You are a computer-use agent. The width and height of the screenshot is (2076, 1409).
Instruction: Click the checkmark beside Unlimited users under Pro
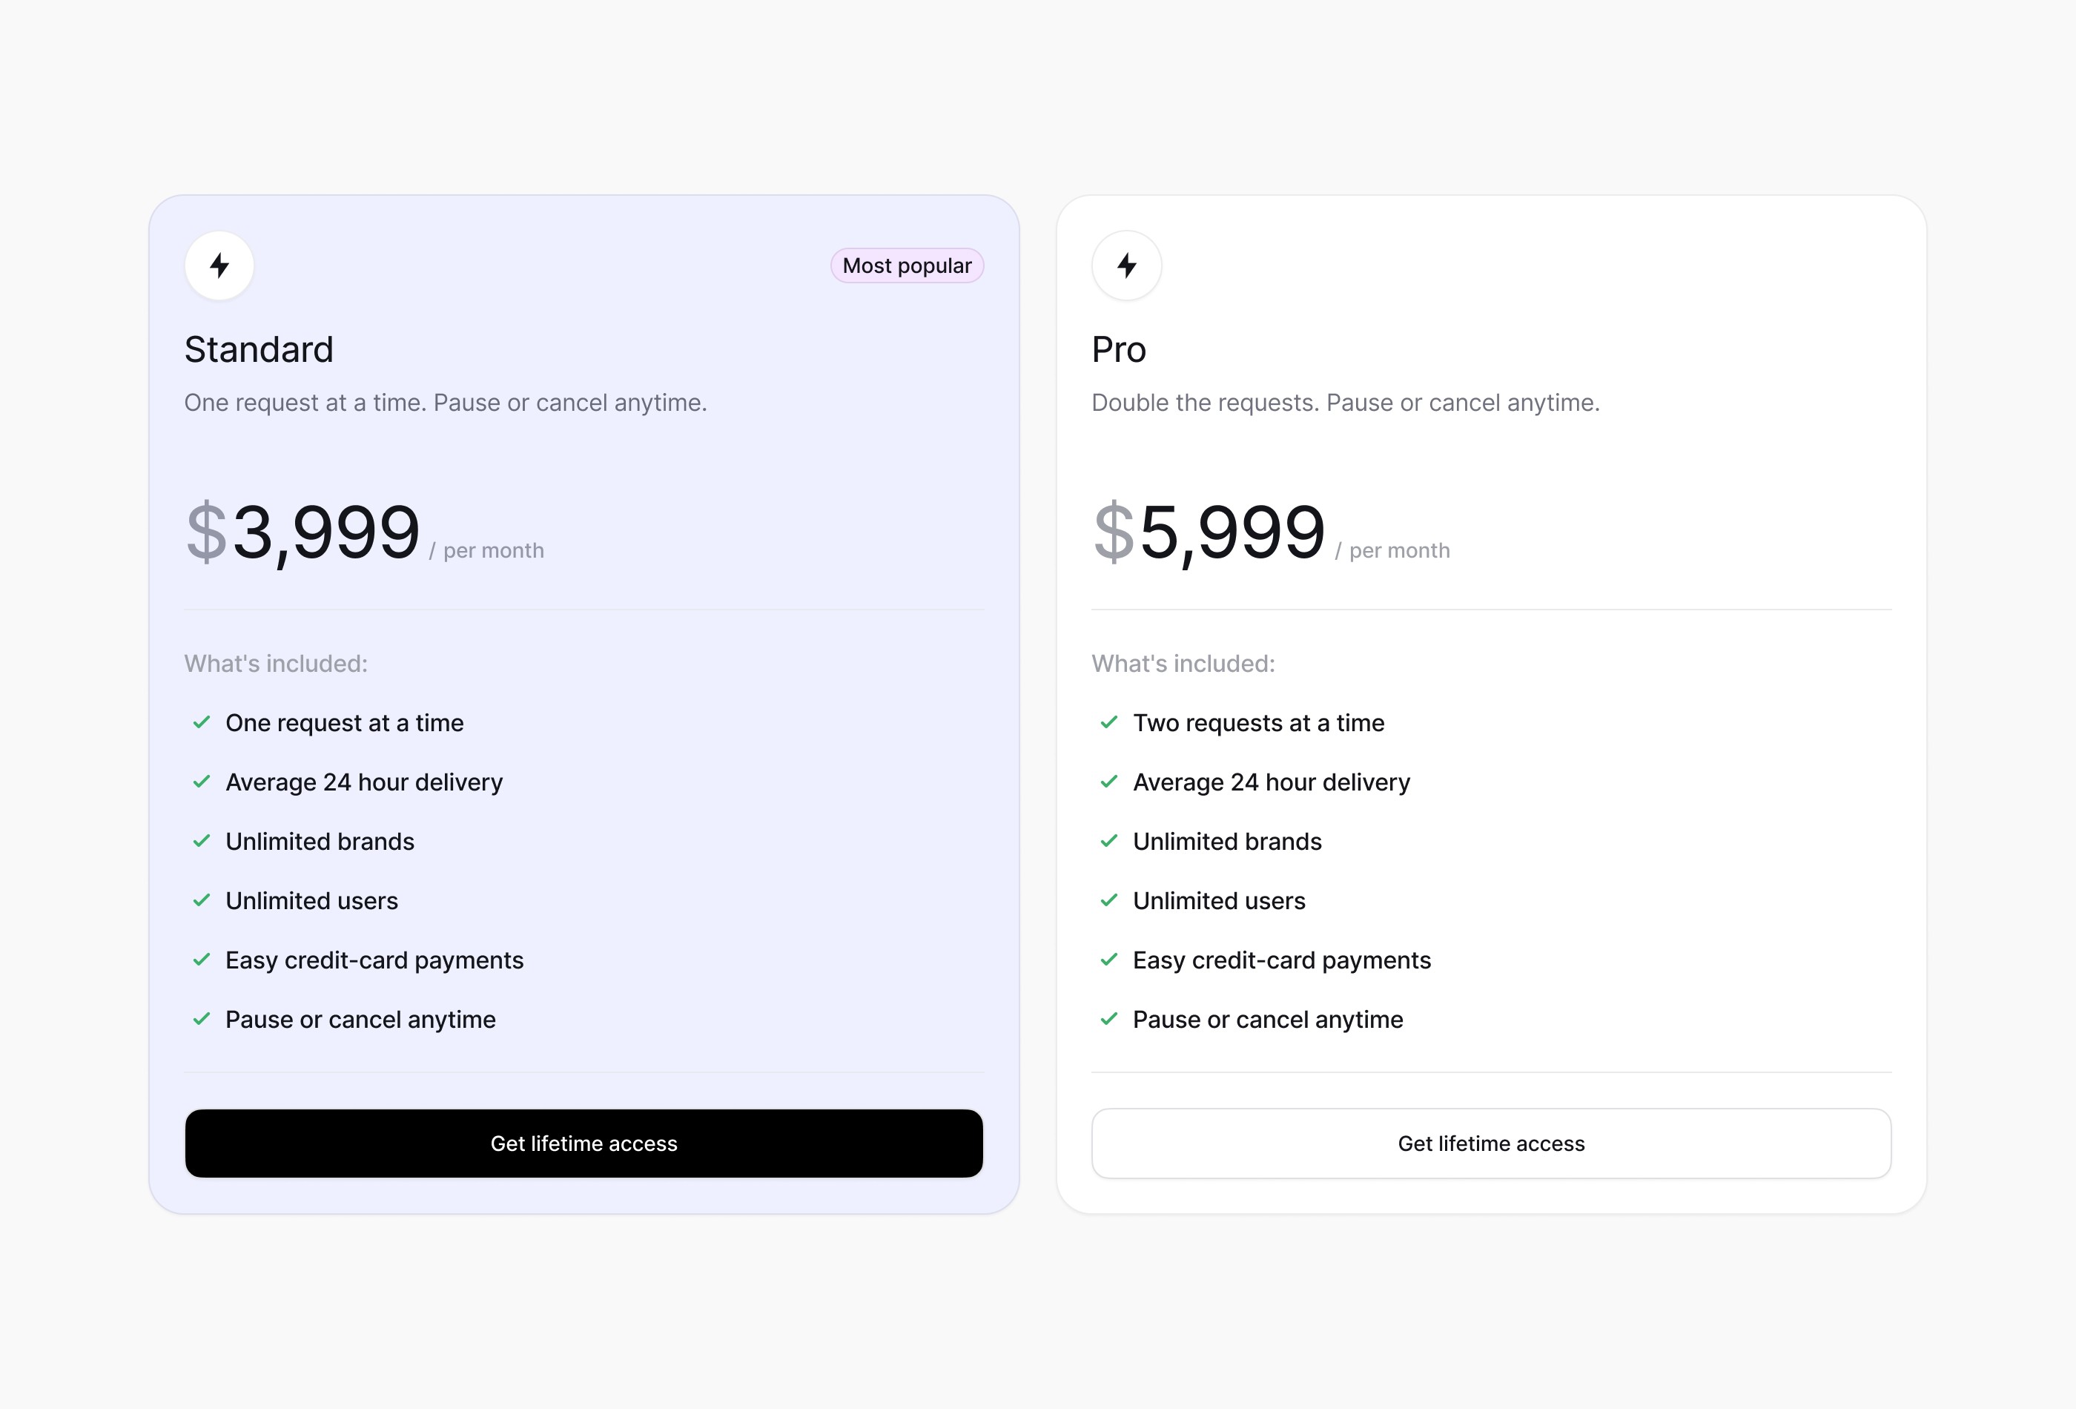coord(1109,900)
